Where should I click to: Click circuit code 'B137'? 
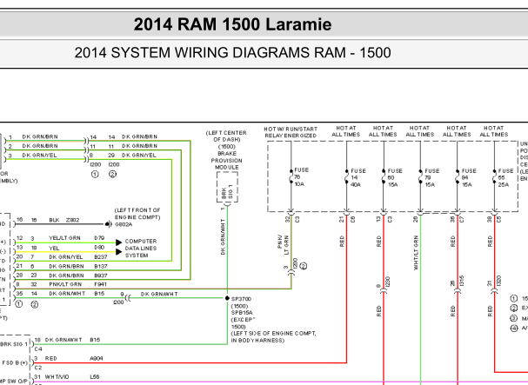point(101,266)
